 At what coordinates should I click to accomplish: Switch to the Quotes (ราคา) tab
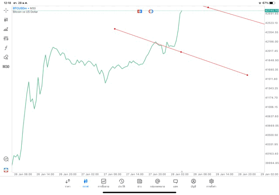[68, 183]
